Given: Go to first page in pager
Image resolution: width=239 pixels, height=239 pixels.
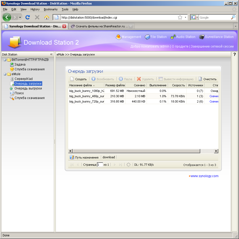Looking at the screenshot, I should 72,165.
